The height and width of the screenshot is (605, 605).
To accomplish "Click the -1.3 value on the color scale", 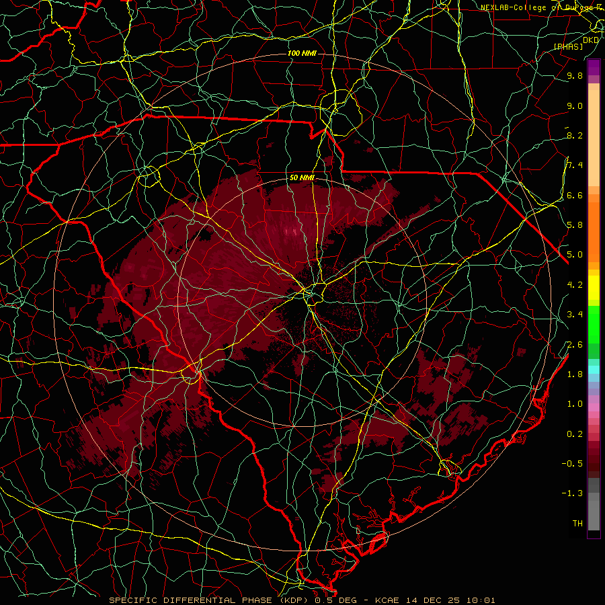I will 573,493.
